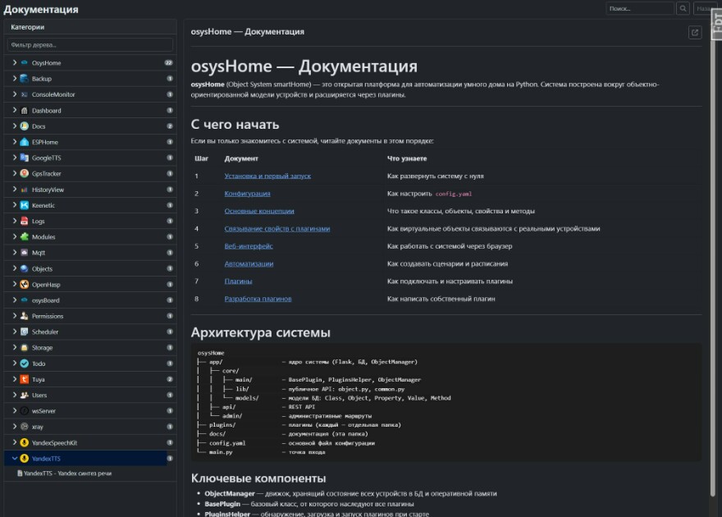
Task: Open the Основные концепции link
Action: pyautogui.click(x=259, y=211)
